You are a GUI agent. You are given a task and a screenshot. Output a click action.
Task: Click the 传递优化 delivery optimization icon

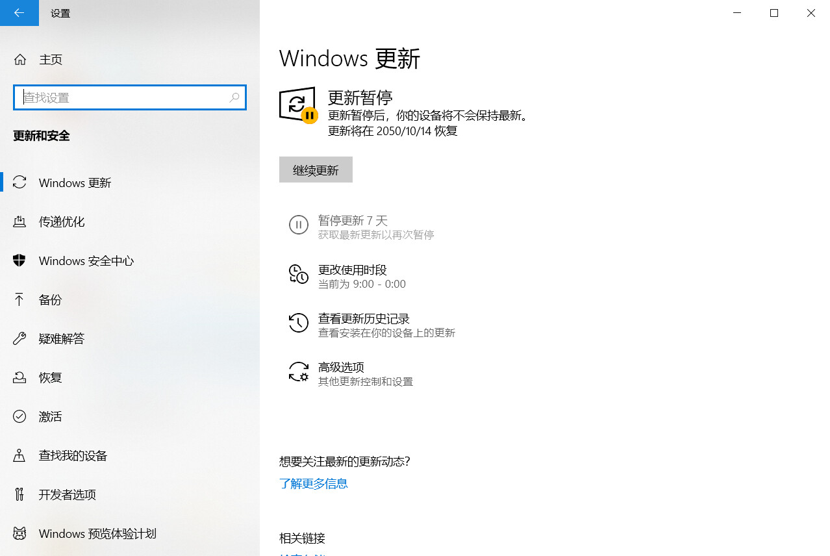(19, 221)
